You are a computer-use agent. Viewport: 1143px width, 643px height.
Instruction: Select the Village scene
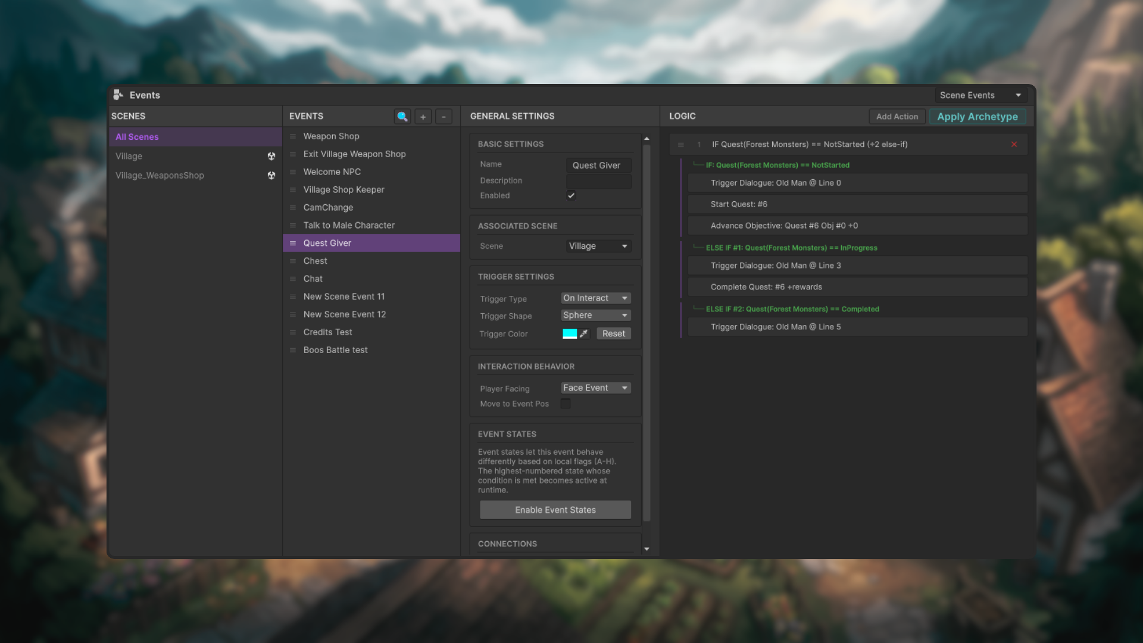[195, 156]
